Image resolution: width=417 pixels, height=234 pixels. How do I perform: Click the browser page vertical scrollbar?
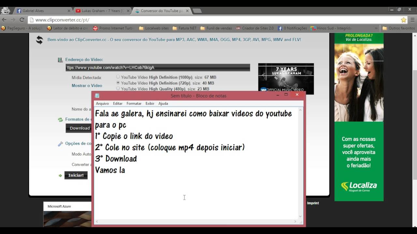(415, 124)
